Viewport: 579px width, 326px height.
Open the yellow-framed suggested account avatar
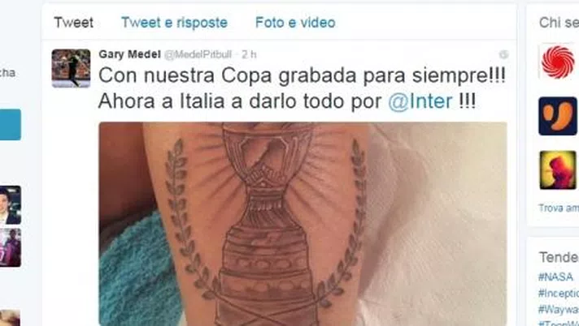tap(558, 169)
